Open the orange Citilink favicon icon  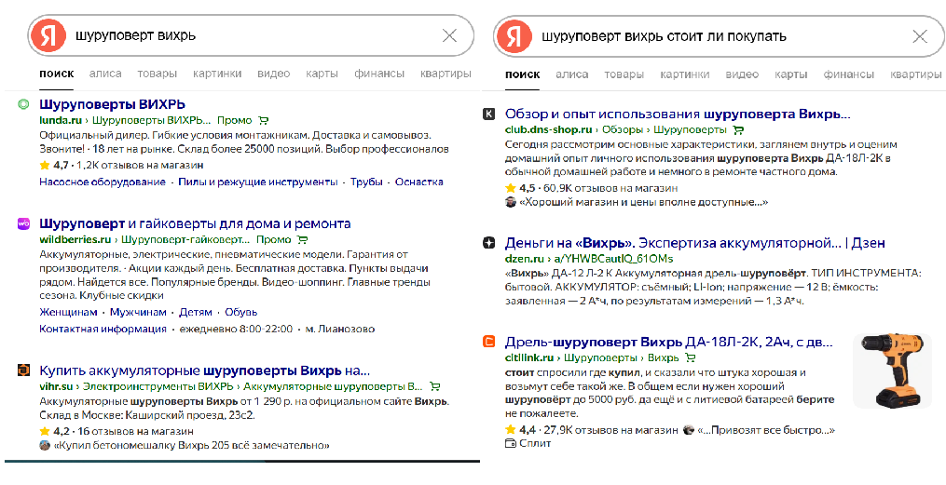(x=489, y=343)
